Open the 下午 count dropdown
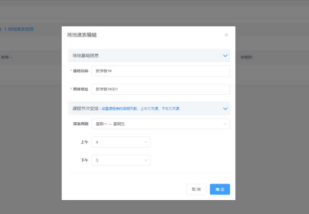The height and width of the screenshot is (214, 309). pos(121,160)
